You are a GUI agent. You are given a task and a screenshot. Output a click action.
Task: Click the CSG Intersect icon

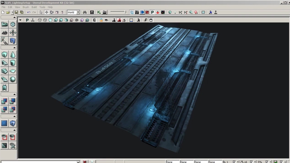tap(4, 109)
